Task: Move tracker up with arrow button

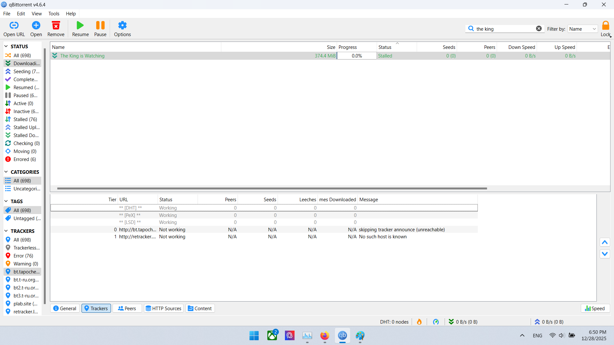Action: pyautogui.click(x=605, y=242)
